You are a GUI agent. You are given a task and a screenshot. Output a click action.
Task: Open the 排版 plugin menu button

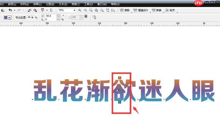(125, 10)
